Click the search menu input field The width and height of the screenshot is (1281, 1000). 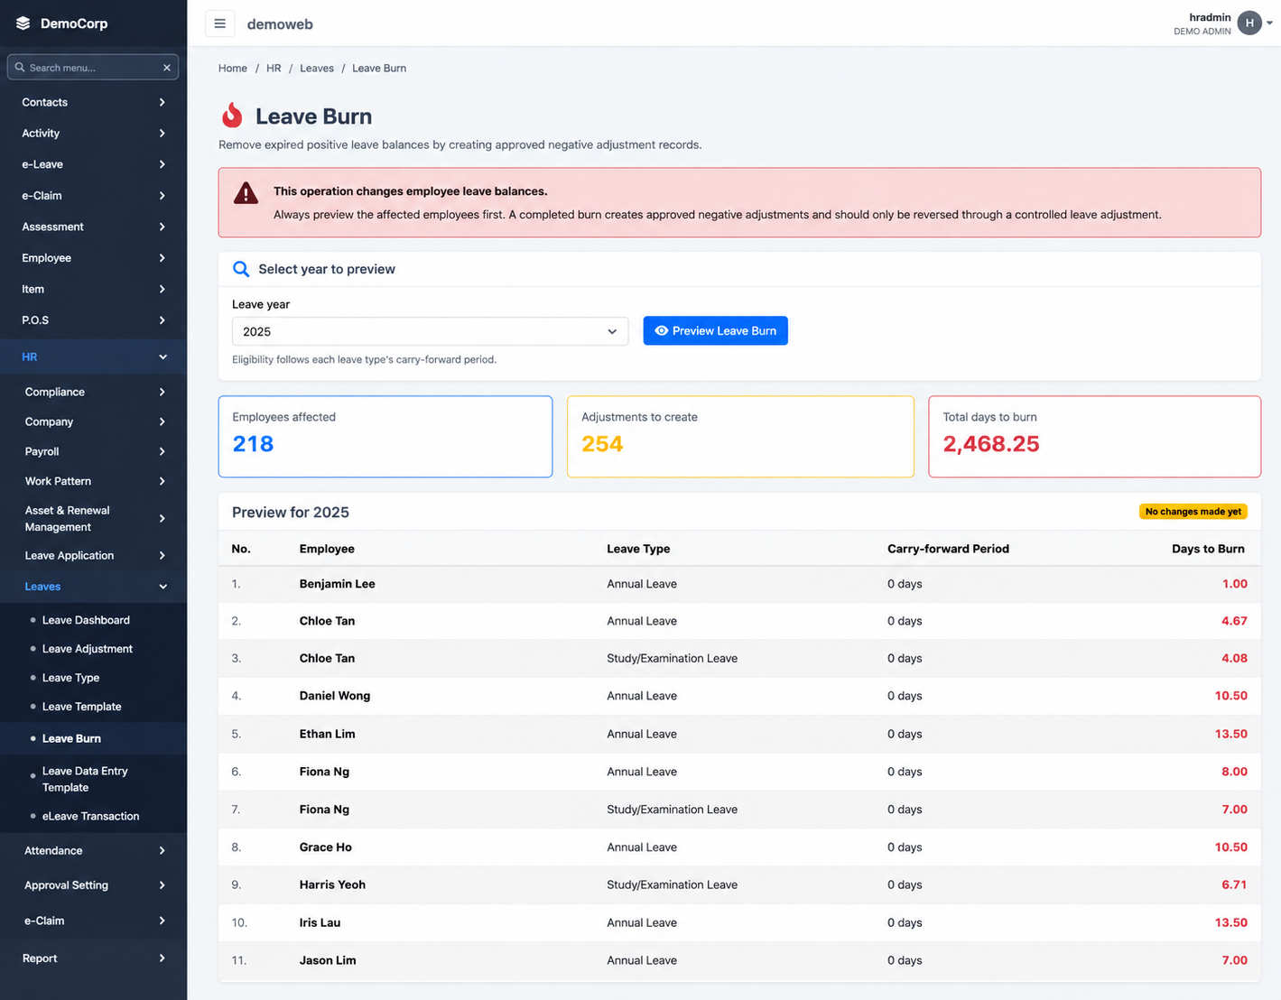(x=93, y=68)
